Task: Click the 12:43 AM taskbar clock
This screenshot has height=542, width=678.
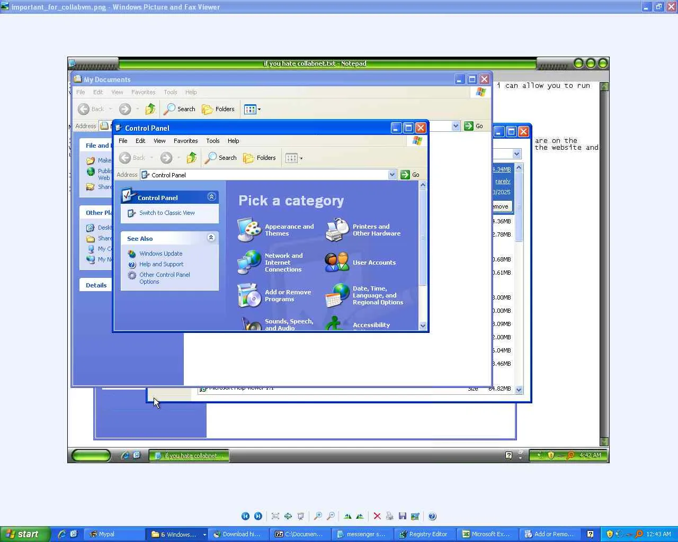Action: pyautogui.click(x=658, y=534)
